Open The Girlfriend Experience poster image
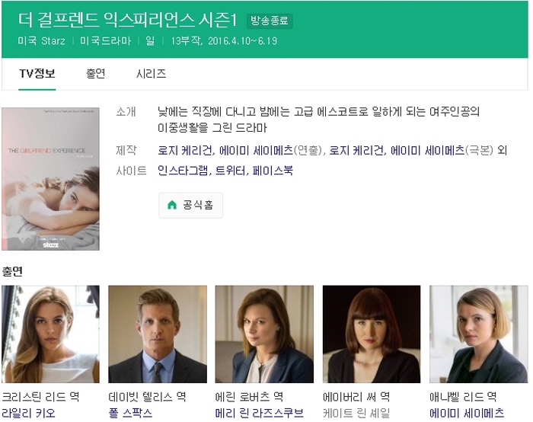Viewport: 533px width, 422px height. click(50, 179)
